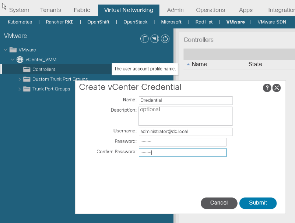Select Controllers in the tree
Viewport: 295px width, 223px height.
coord(44,69)
